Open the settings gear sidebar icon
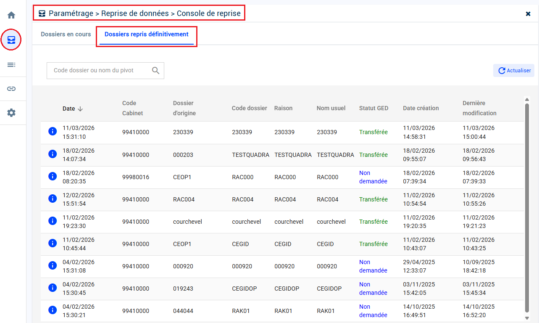The width and height of the screenshot is (539, 323). click(11, 113)
